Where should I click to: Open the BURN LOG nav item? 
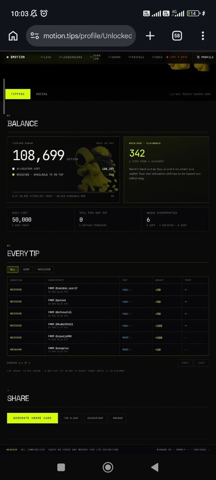95,57
